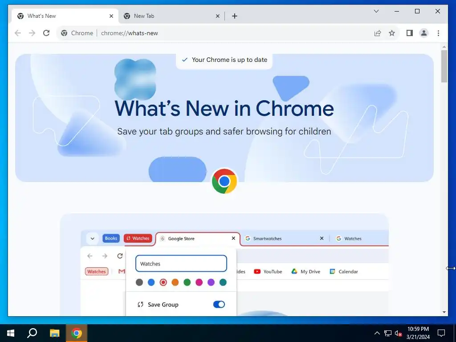The image size is (456, 342).
Task: Click the Chrome logo below the banner
Action: (x=224, y=181)
